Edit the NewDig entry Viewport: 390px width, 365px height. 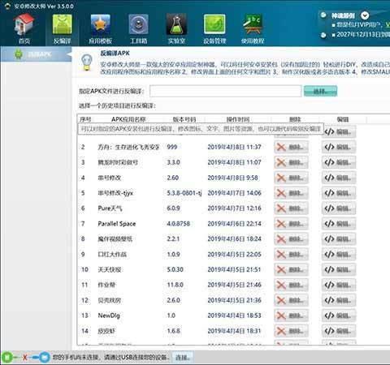[339, 316]
